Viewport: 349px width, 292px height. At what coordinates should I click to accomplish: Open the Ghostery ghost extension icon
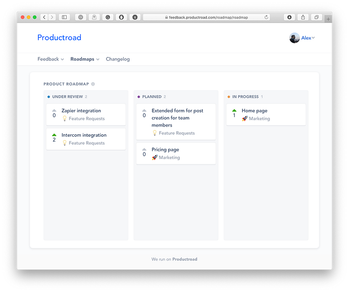(94, 17)
